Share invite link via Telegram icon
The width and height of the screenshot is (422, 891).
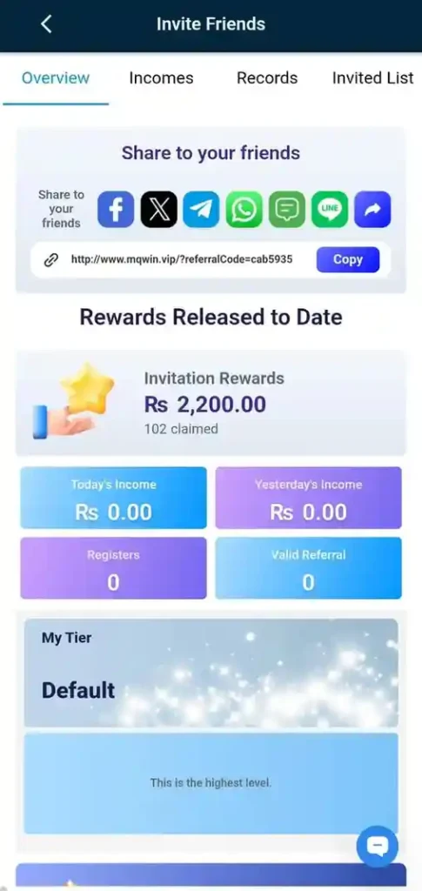click(x=202, y=209)
